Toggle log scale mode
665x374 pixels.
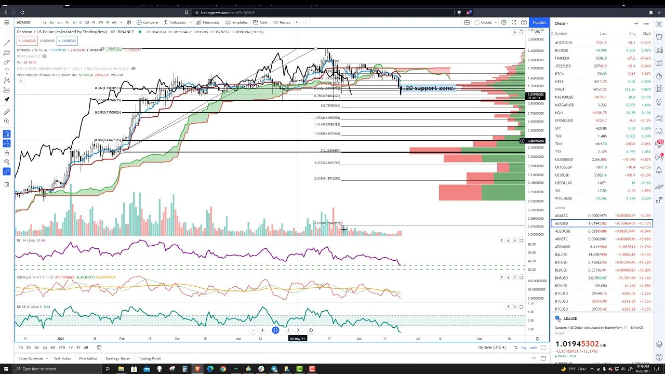pos(524,348)
